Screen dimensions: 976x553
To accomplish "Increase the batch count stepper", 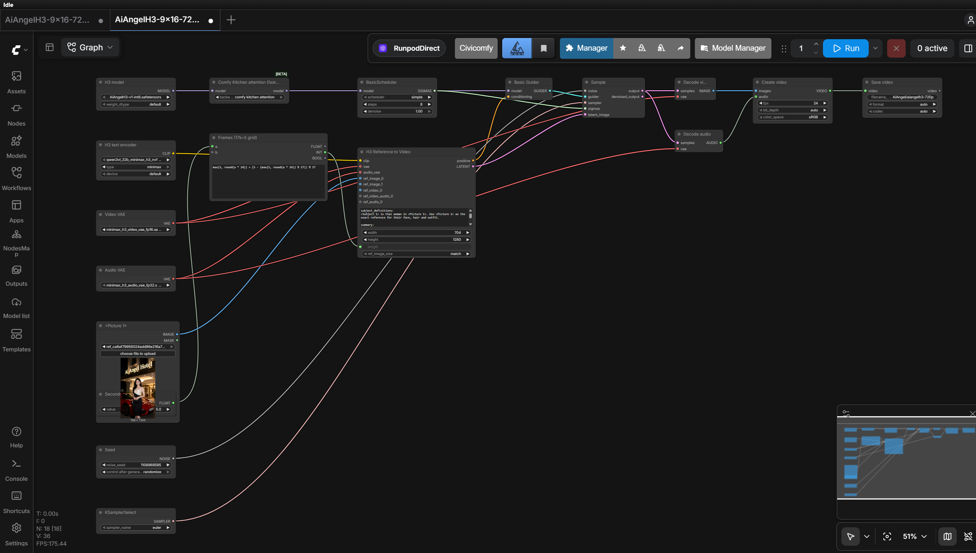I will click(816, 44).
